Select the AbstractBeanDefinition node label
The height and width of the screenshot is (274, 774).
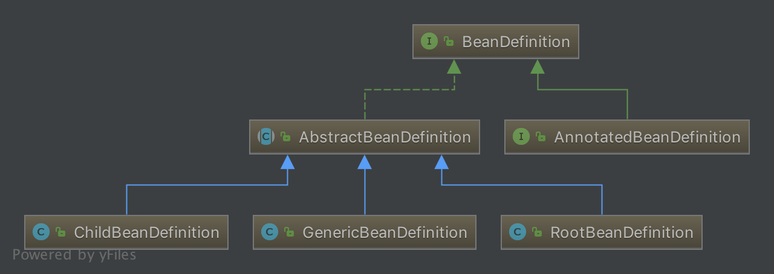(x=385, y=137)
